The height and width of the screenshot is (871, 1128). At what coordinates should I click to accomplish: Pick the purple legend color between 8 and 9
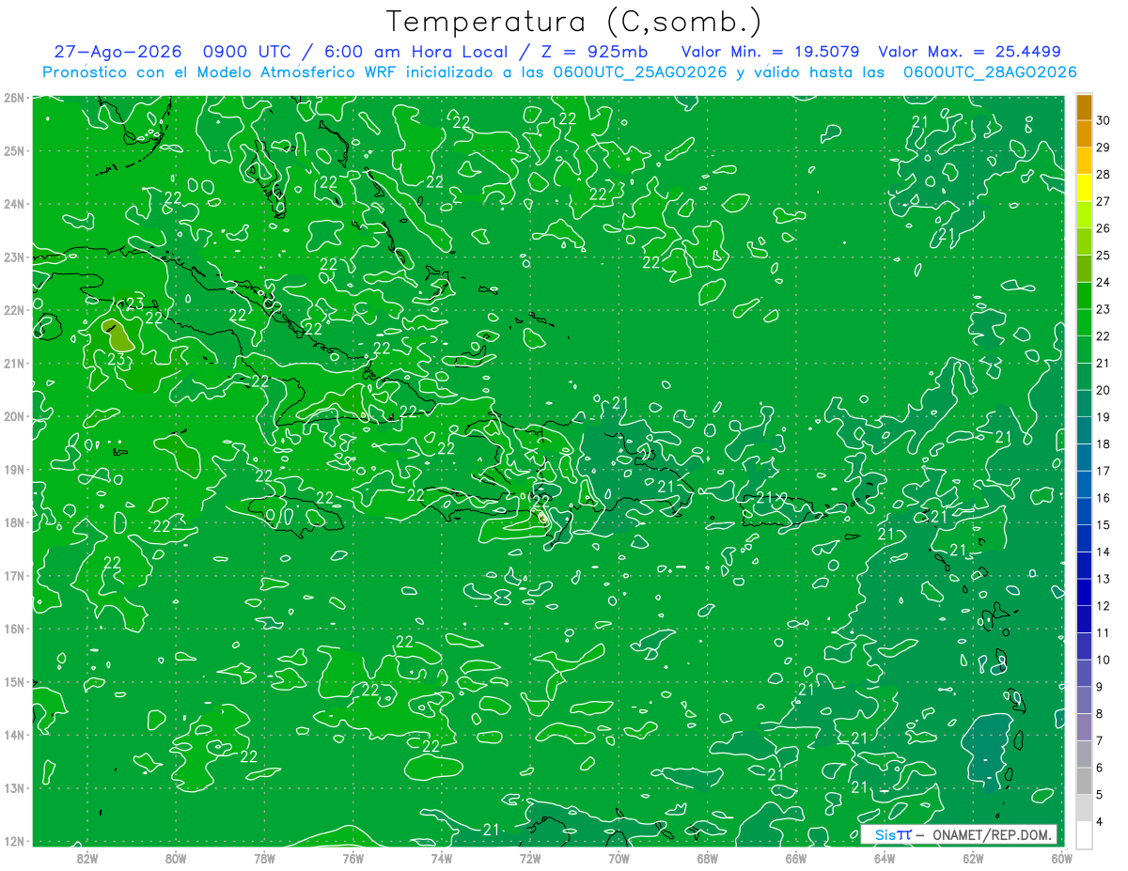pyautogui.click(x=1084, y=700)
